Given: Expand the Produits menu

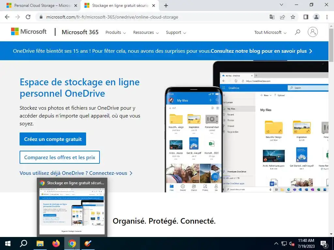Looking at the screenshot, I should (116, 32).
